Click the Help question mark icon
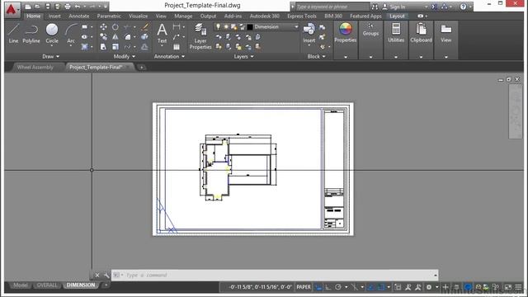The image size is (528, 297). tap(464, 7)
